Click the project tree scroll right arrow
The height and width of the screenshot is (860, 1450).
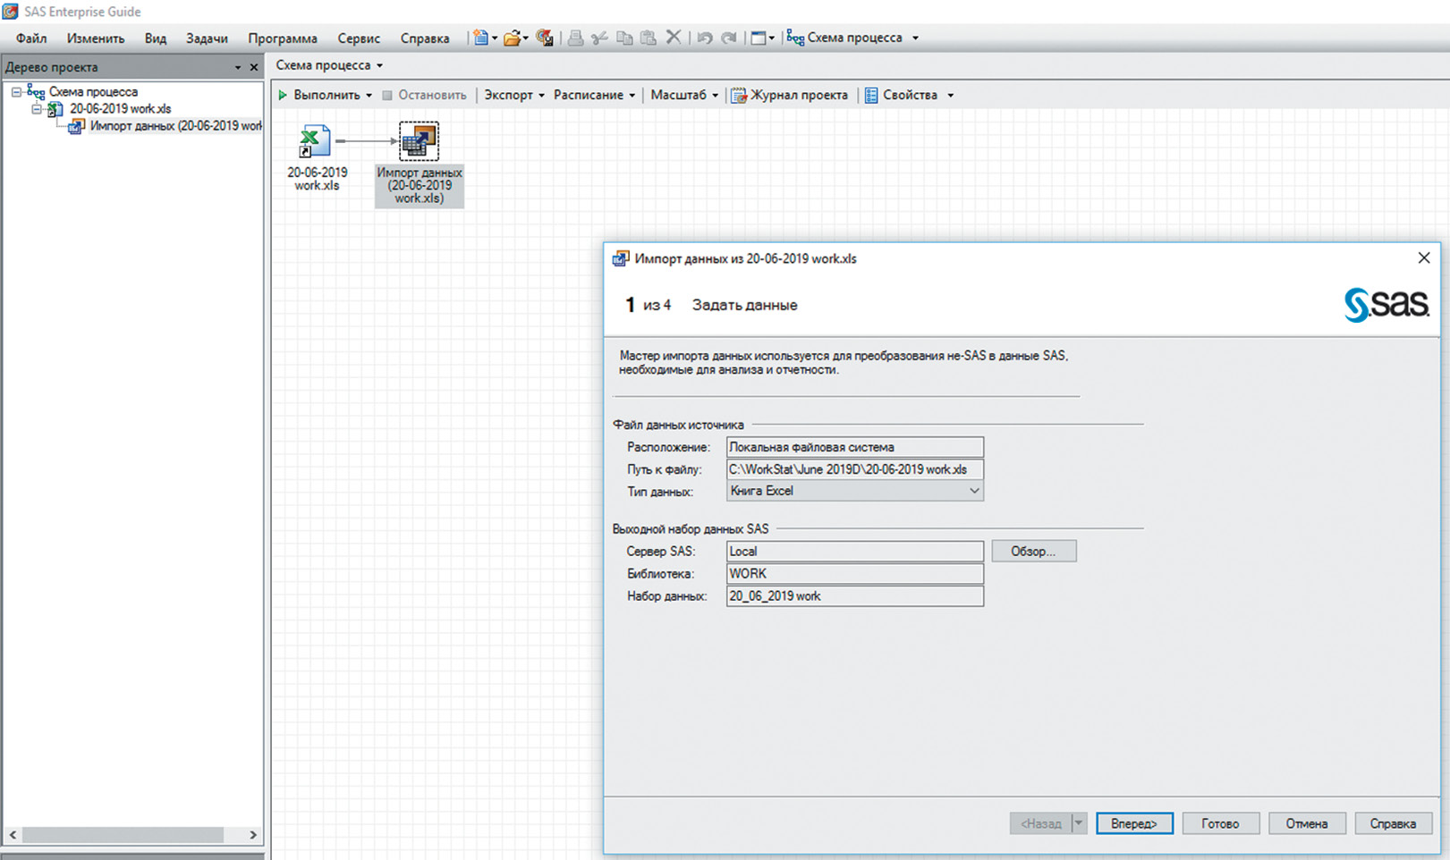tap(253, 834)
